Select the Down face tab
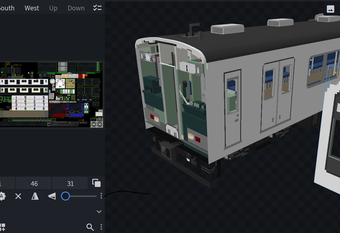This screenshot has width=340, height=233. coord(76,8)
